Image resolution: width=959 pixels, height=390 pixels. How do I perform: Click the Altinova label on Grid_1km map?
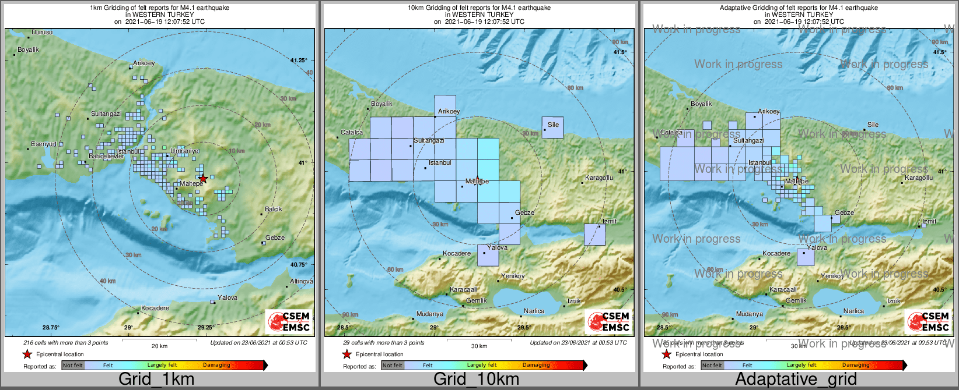302,281
